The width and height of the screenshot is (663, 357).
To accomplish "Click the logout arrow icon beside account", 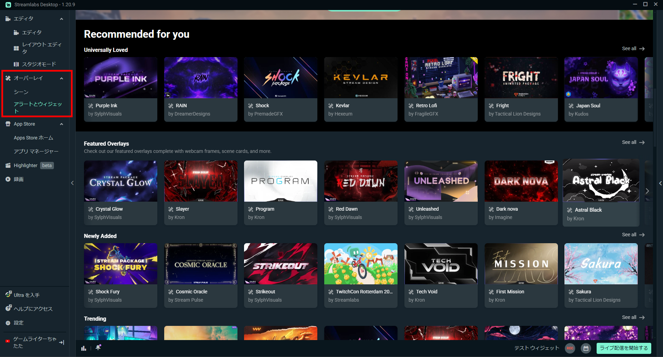I will pos(62,342).
